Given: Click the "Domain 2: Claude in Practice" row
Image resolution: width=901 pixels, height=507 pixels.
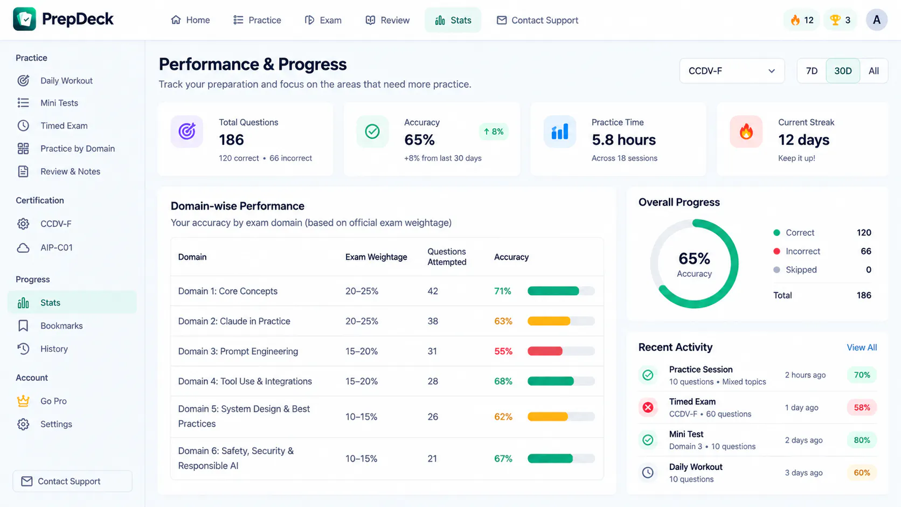Looking at the screenshot, I should (x=387, y=321).
